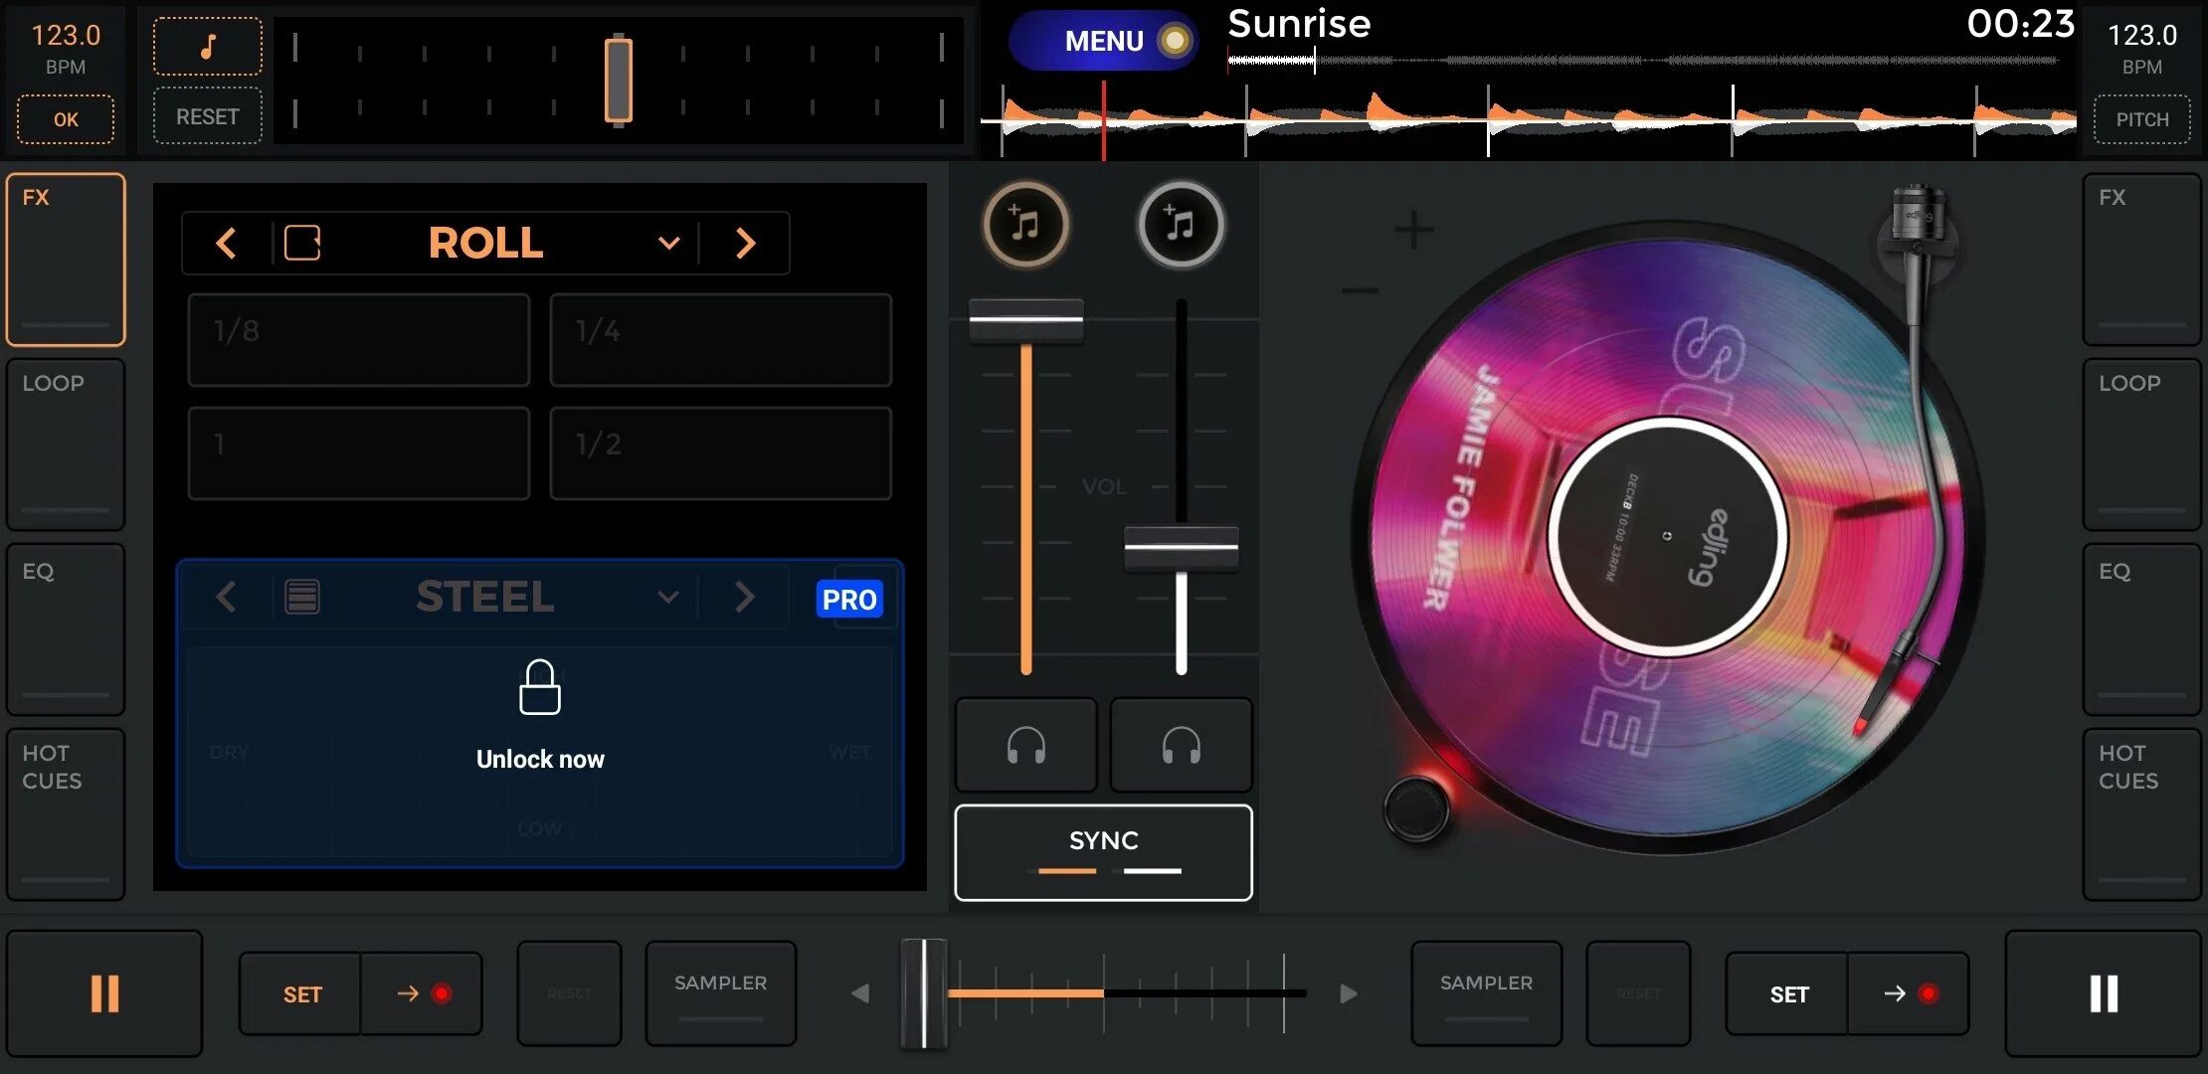Open the right EQ tab

2141,629
